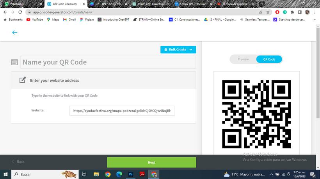320x179 pixels.
Task: Click browser forward navigation arrow
Action: [x=12, y=12]
